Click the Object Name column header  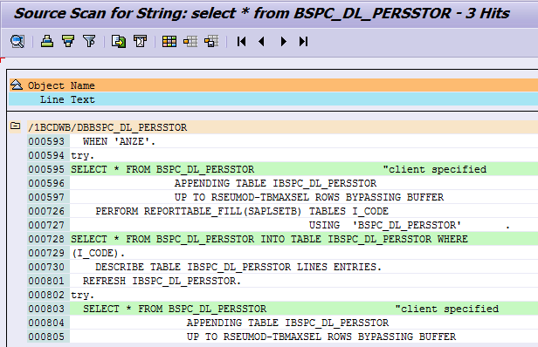click(x=61, y=85)
